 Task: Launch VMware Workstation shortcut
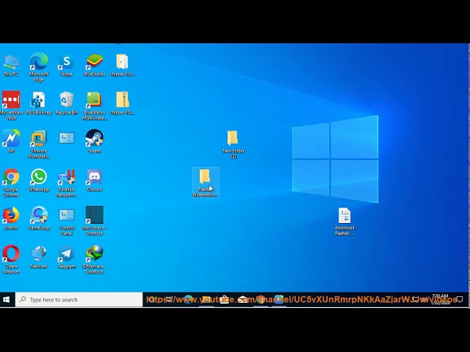point(39,144)
